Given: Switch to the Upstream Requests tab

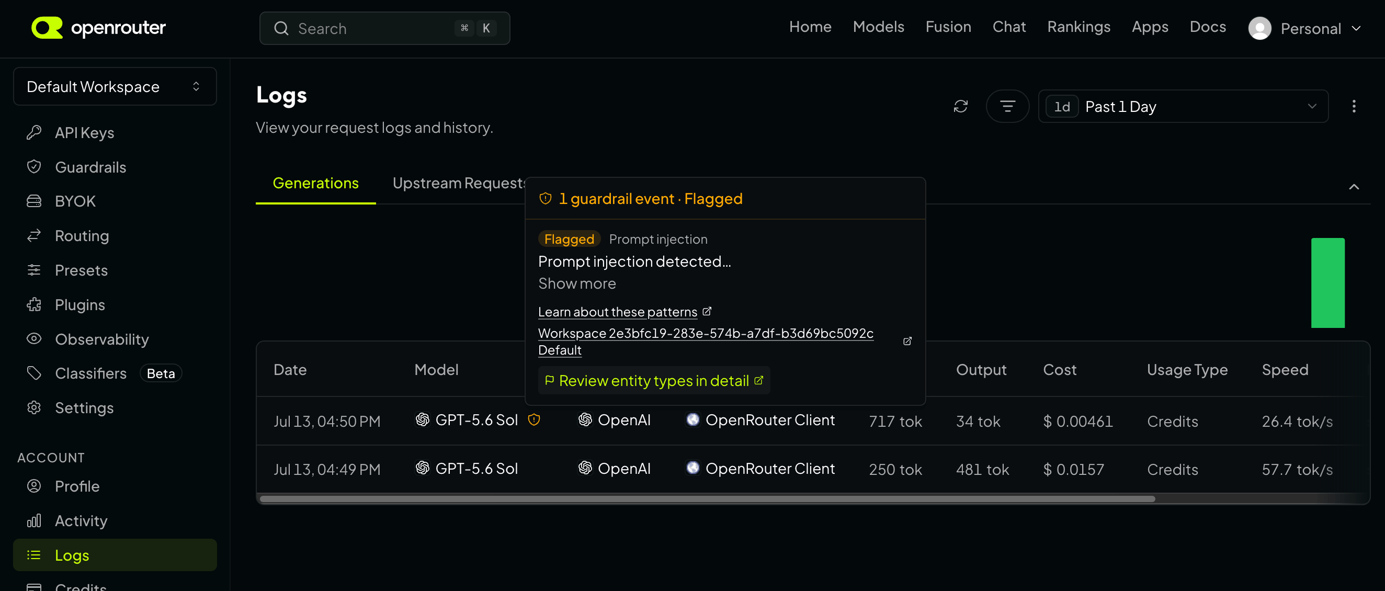Looking at the screenshot, I should 459,183.
